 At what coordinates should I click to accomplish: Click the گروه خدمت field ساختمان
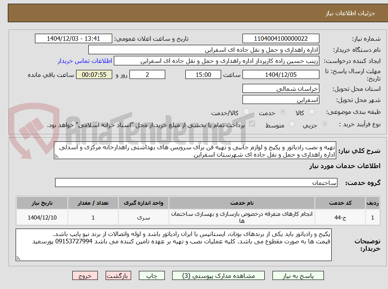(196, 183)
